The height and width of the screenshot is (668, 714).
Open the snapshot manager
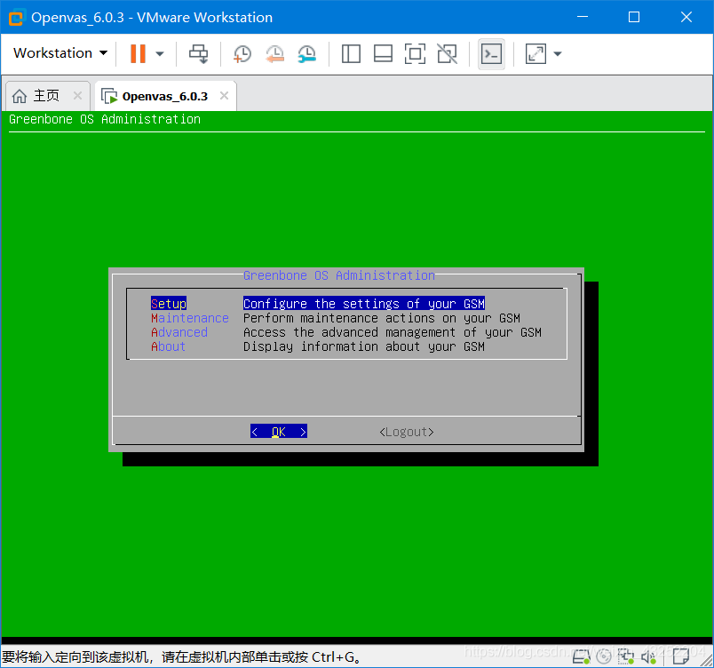click(x=307, y=53)
